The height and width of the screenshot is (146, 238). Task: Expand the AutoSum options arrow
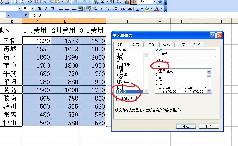[x=107, y=2]
